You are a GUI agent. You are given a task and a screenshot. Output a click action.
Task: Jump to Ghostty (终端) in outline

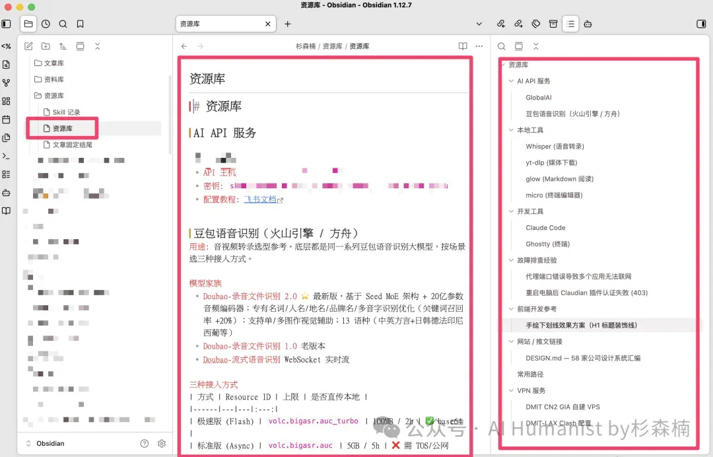coord(547,244)
